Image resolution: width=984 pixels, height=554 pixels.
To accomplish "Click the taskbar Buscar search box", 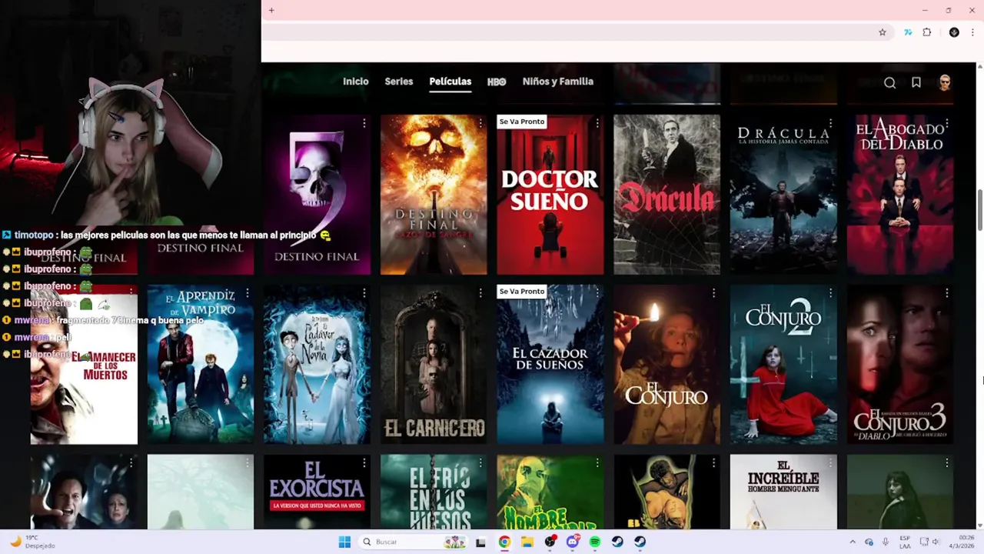I will click(414, 542).
